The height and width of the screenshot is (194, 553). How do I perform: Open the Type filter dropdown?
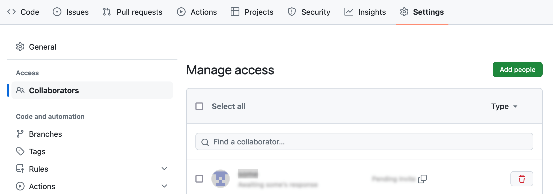[x=504, y=106]
